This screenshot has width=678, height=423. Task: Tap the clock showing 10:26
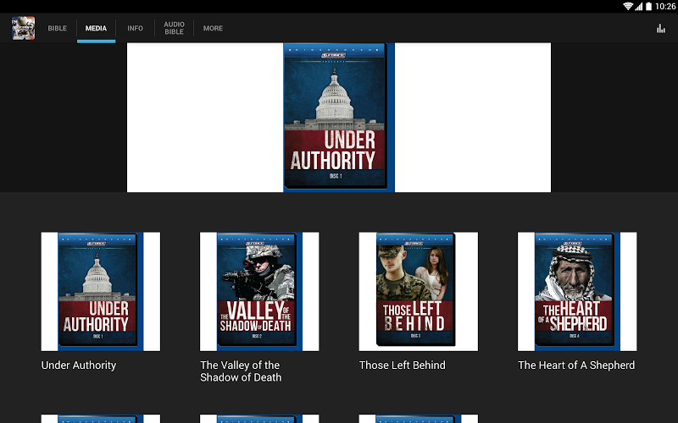(666, 6)
